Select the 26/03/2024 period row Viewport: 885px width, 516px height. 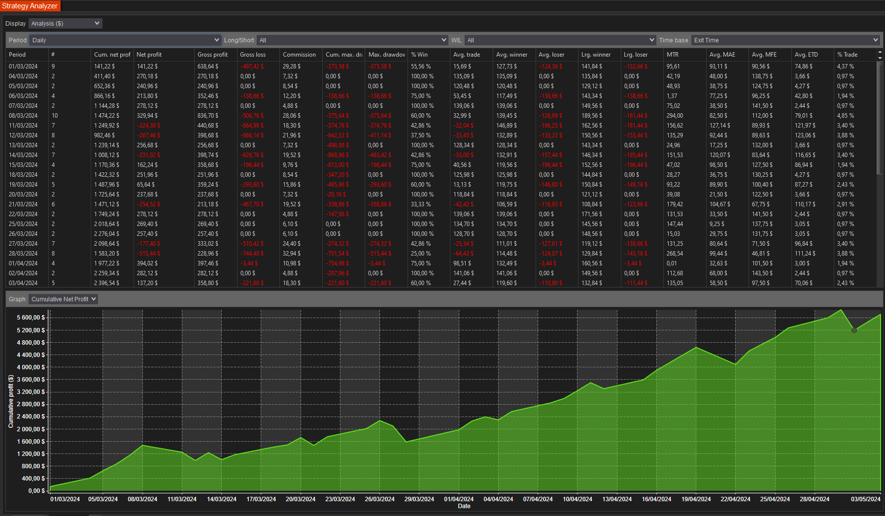click(442, 234)
